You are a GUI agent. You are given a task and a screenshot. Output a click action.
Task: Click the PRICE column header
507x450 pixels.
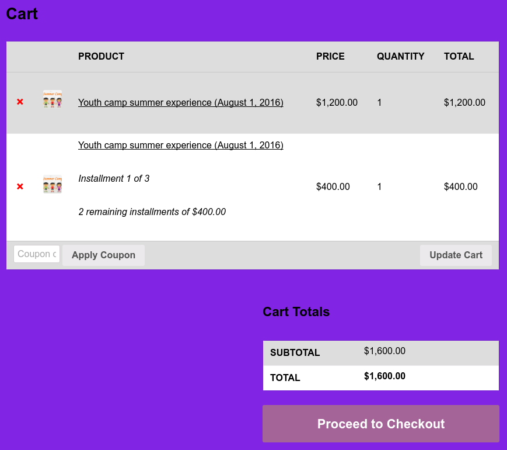coord(330,56)
